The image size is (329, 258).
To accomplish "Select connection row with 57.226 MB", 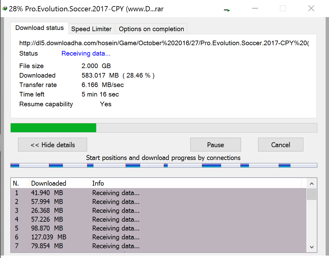I will (x=159, y=219).
